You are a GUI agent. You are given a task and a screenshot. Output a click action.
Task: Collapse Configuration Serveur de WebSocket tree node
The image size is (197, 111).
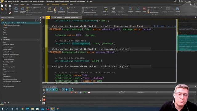(x=2, y=23)
